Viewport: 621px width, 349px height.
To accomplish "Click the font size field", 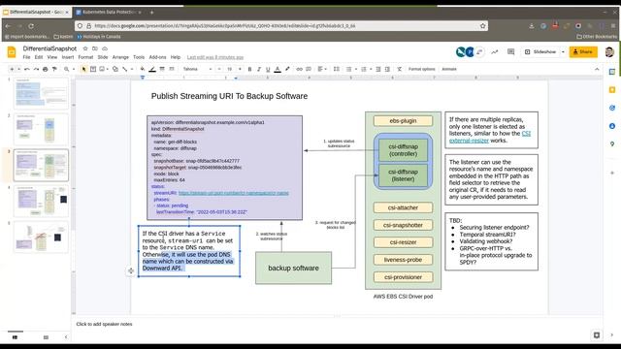I will 229,69.
